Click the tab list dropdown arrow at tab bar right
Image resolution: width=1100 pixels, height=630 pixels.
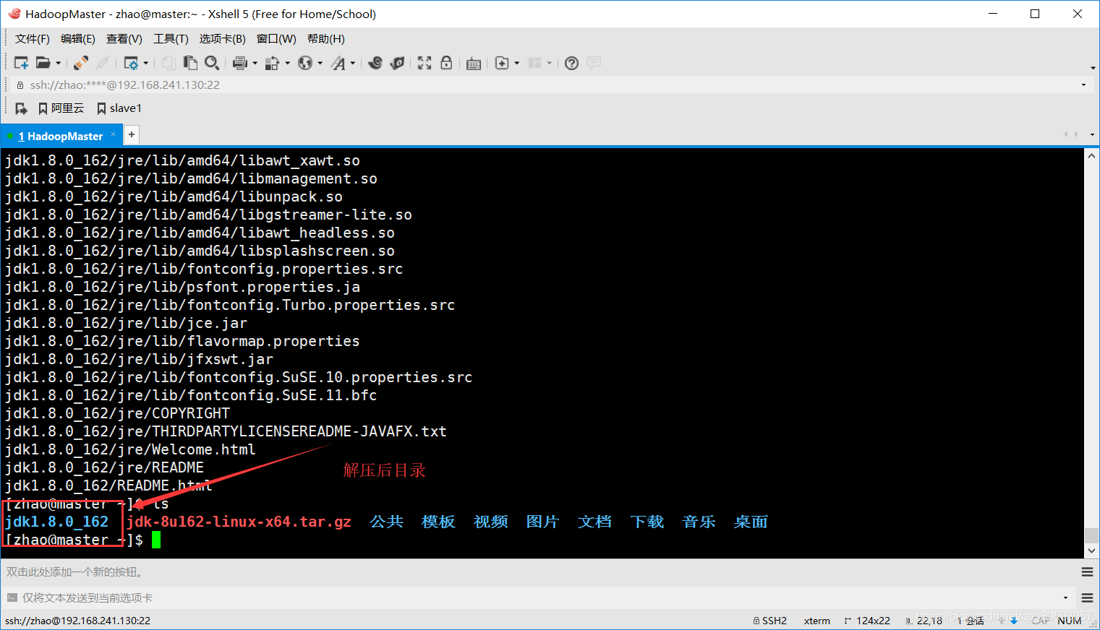1092,134
